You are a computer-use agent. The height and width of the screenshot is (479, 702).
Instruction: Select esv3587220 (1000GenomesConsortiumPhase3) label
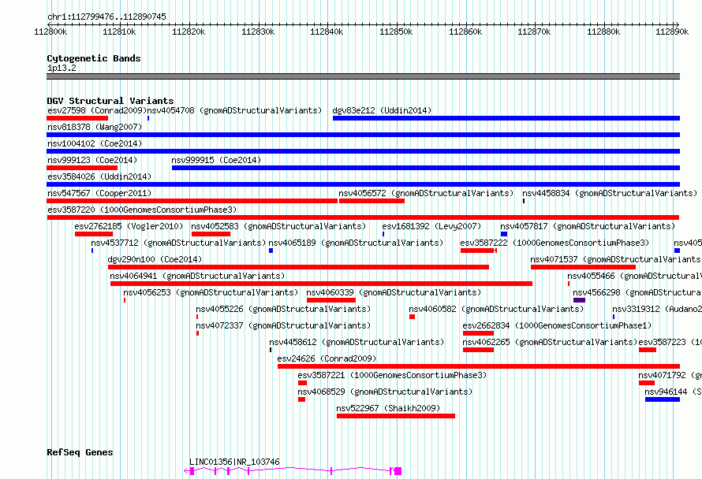[x=142, y=210]
